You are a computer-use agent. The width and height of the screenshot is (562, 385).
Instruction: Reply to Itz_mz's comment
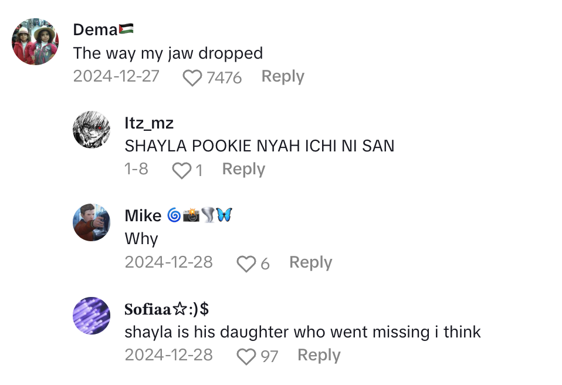click(243, 169)
